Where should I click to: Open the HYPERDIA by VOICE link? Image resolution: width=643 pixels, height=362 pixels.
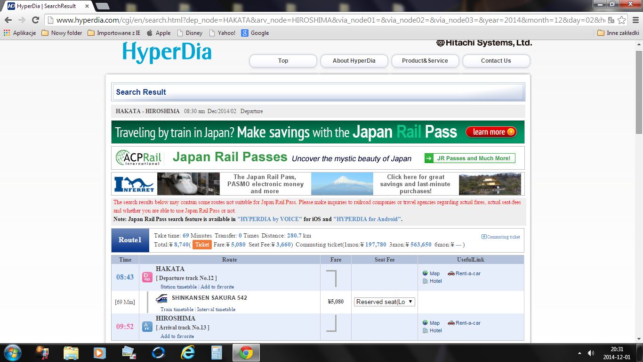[x=270, y=219]
